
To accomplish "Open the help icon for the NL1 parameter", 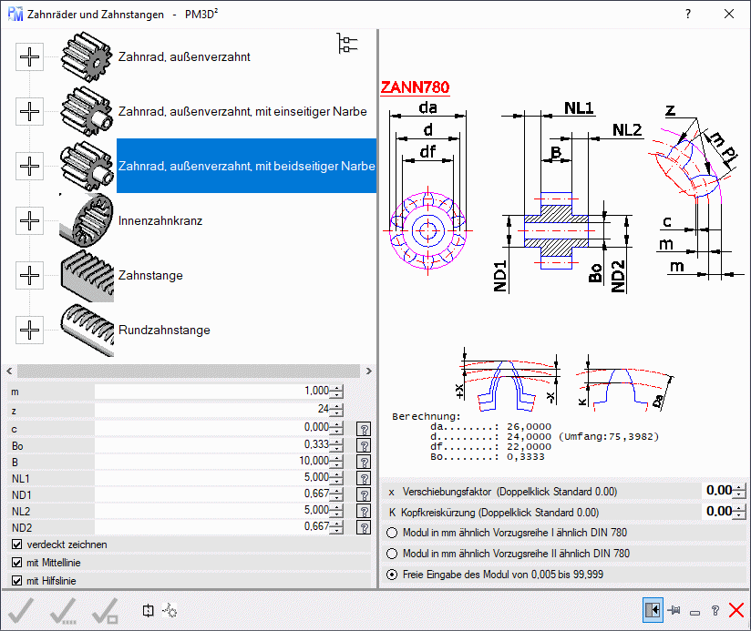I will (x=364, y=478).
